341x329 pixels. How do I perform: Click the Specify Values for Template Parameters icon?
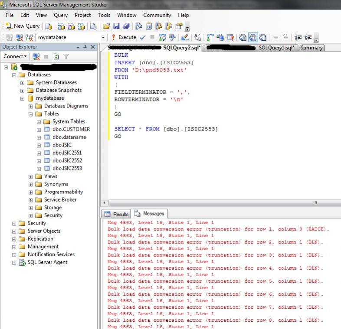coord(197,37)
